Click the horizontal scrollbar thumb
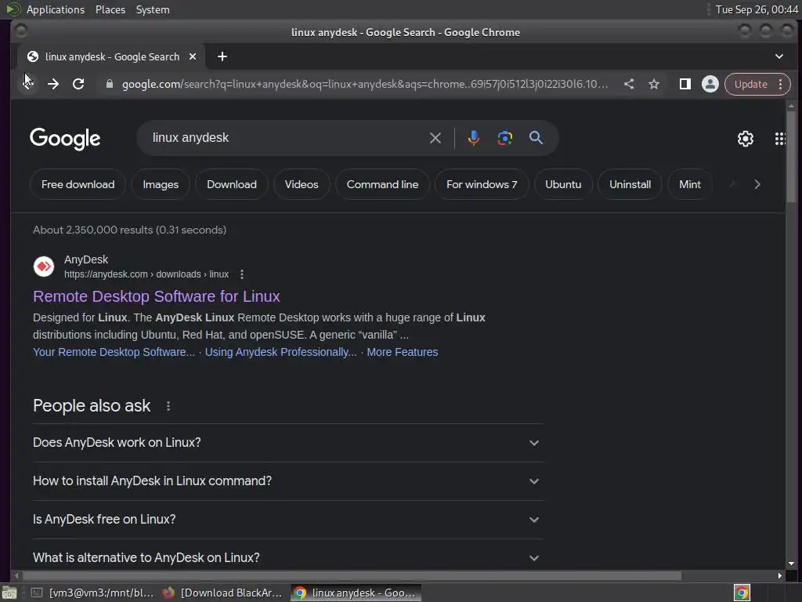The image size is (802, 602). point(350,576)
